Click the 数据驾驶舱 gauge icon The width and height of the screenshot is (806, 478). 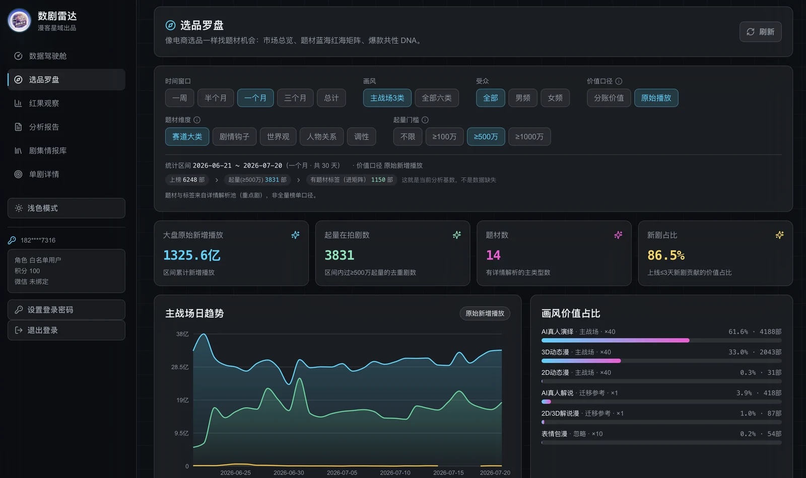tap(18, 56)
